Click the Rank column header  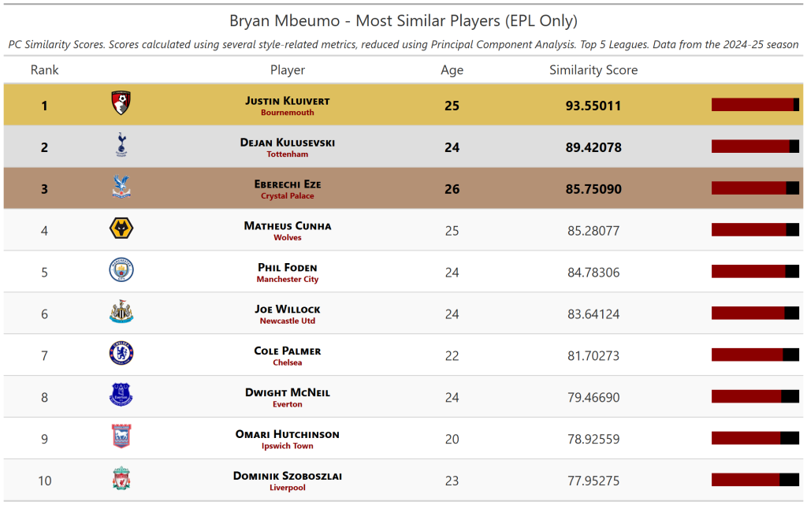tap(44, 70)
